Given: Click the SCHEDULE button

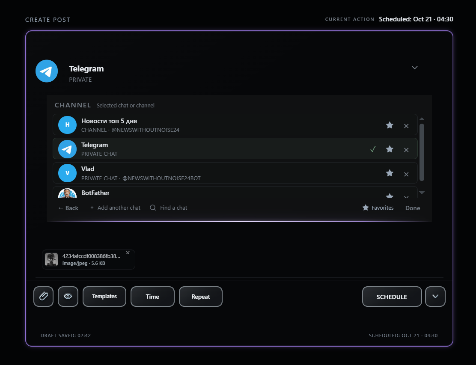Looking at the screenshot, I should (x=392, y=297).
